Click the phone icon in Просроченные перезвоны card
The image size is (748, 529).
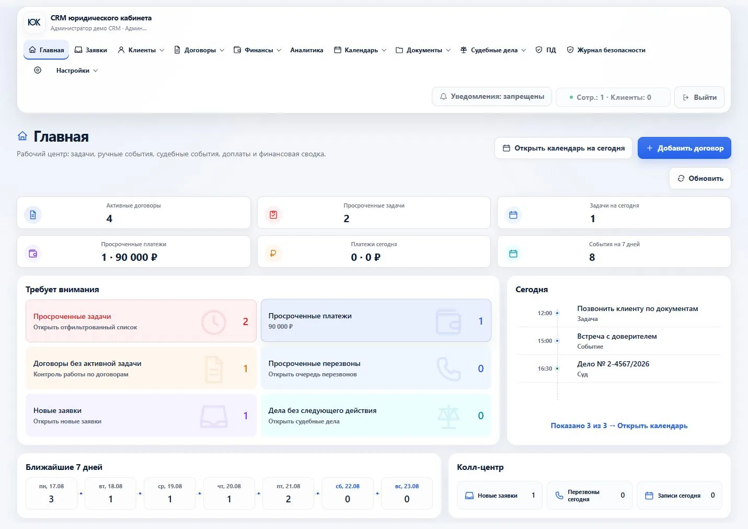pyautogui.click(x=448, y=369)
